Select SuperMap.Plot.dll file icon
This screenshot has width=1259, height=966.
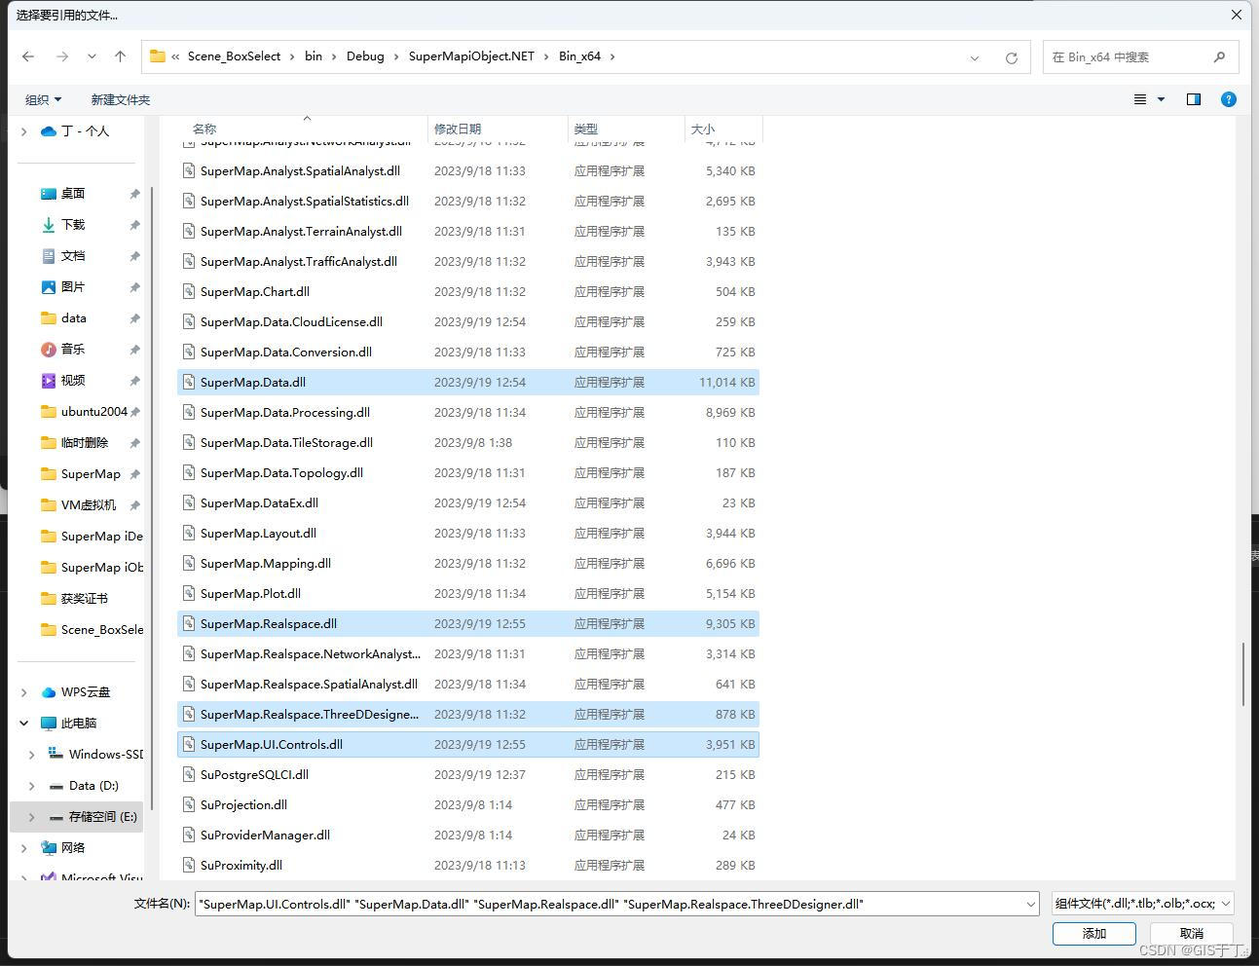pos(189,593)
